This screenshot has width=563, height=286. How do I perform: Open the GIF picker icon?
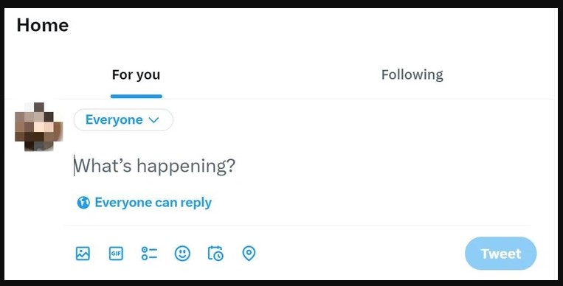116,254
